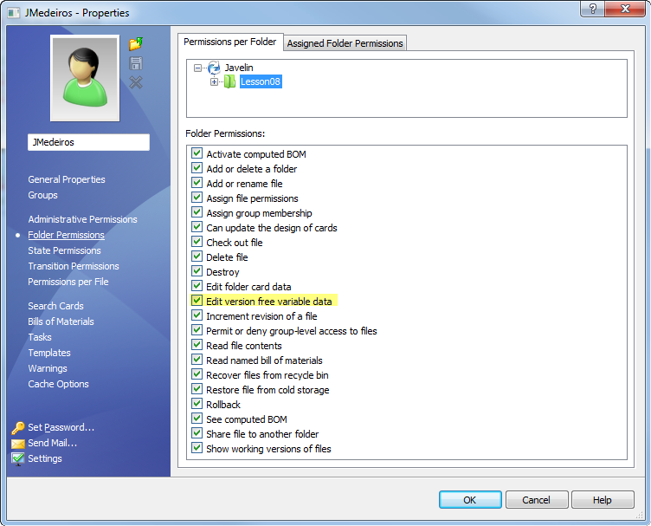Click the window icon in the title bar
The height and width of the screenshot is (526, 651).
(13, 13)
